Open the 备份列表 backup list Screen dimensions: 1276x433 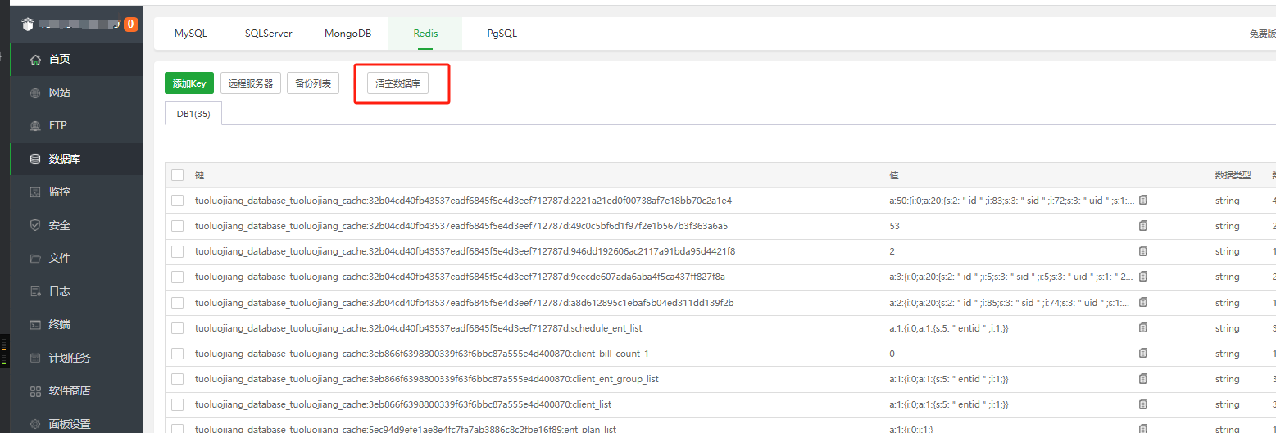313,83
